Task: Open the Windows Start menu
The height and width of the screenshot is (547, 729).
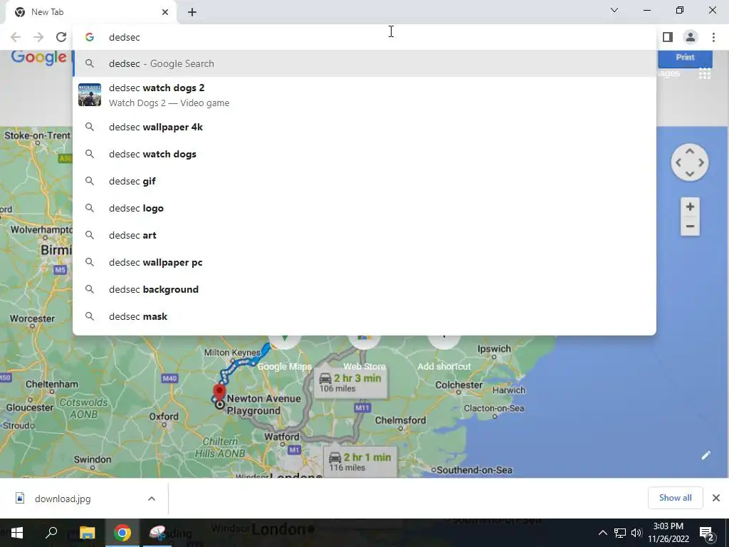Action: 17,533
